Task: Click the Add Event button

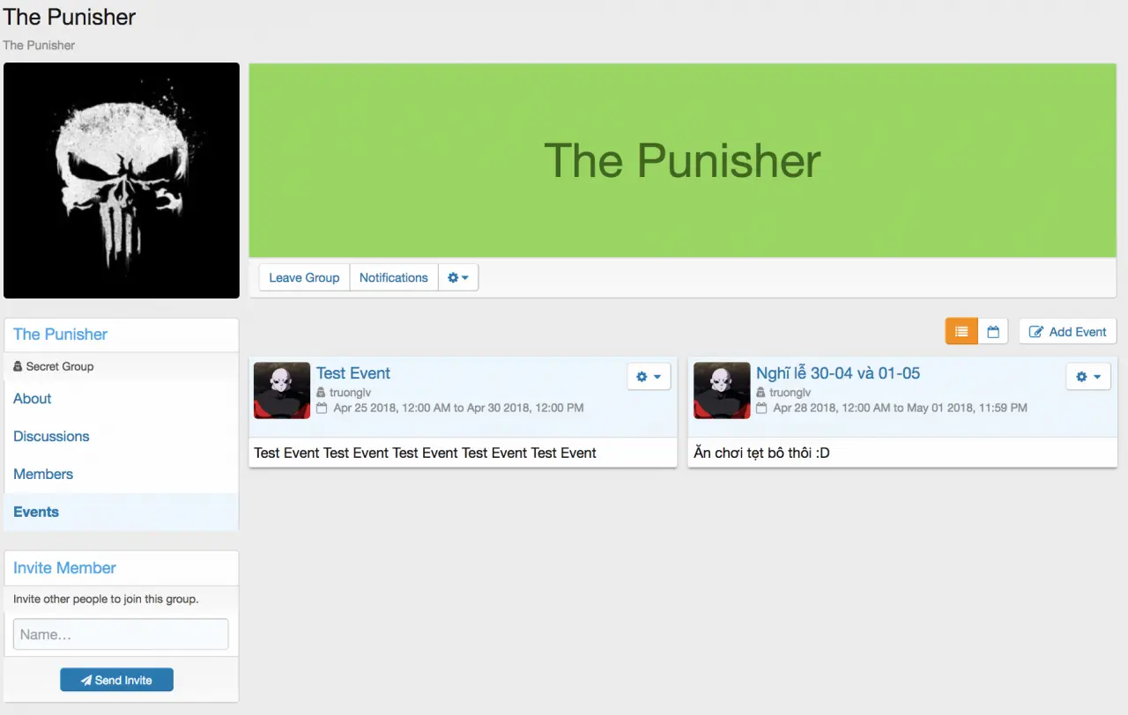Action: click(1068, 332)
